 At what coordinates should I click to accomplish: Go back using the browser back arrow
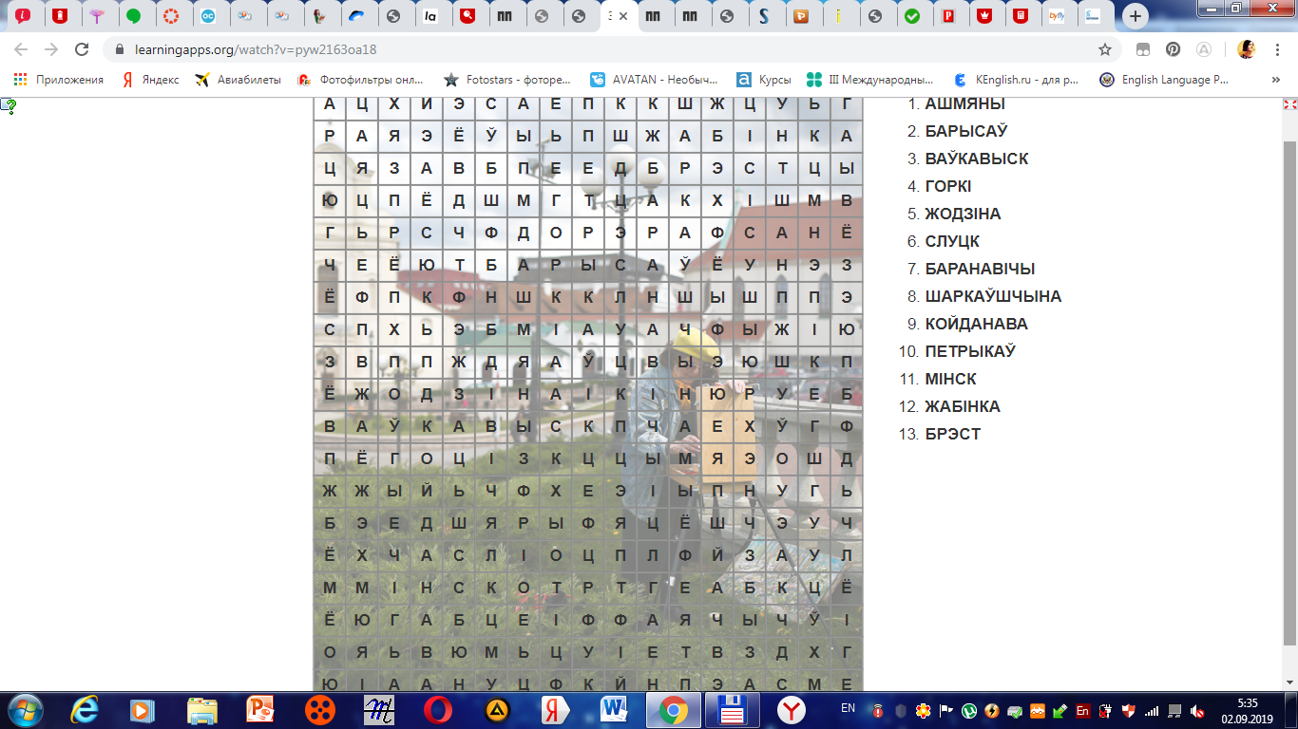[21, 49]
